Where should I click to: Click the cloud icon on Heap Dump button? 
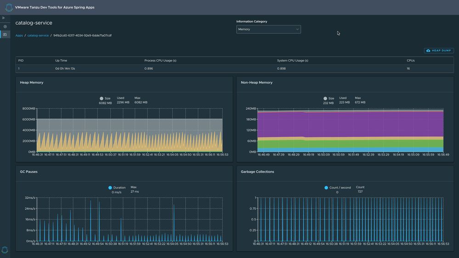coord(428,50)
